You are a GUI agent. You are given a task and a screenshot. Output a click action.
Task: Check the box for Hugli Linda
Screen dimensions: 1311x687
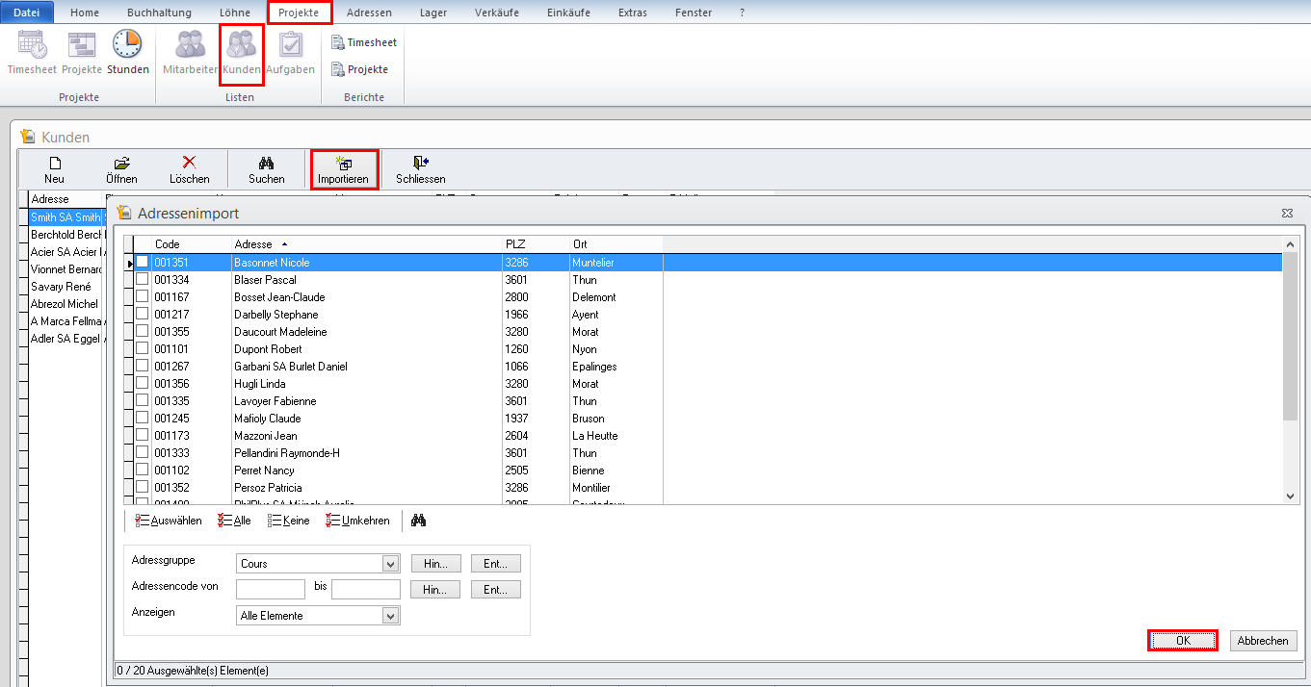(x=143, y=383)
